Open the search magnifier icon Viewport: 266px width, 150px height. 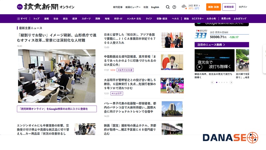(x=168, y=7)
